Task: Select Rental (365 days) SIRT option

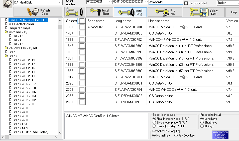Action: pyautogui.click(x=154, y=126)
